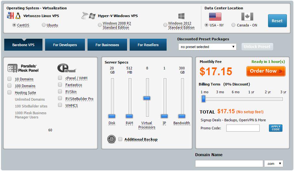Click the Canada flag icon

(x=247, y=16)
